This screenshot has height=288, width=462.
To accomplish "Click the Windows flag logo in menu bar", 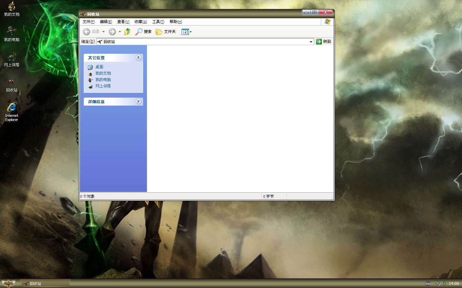I will click(327, 22).
